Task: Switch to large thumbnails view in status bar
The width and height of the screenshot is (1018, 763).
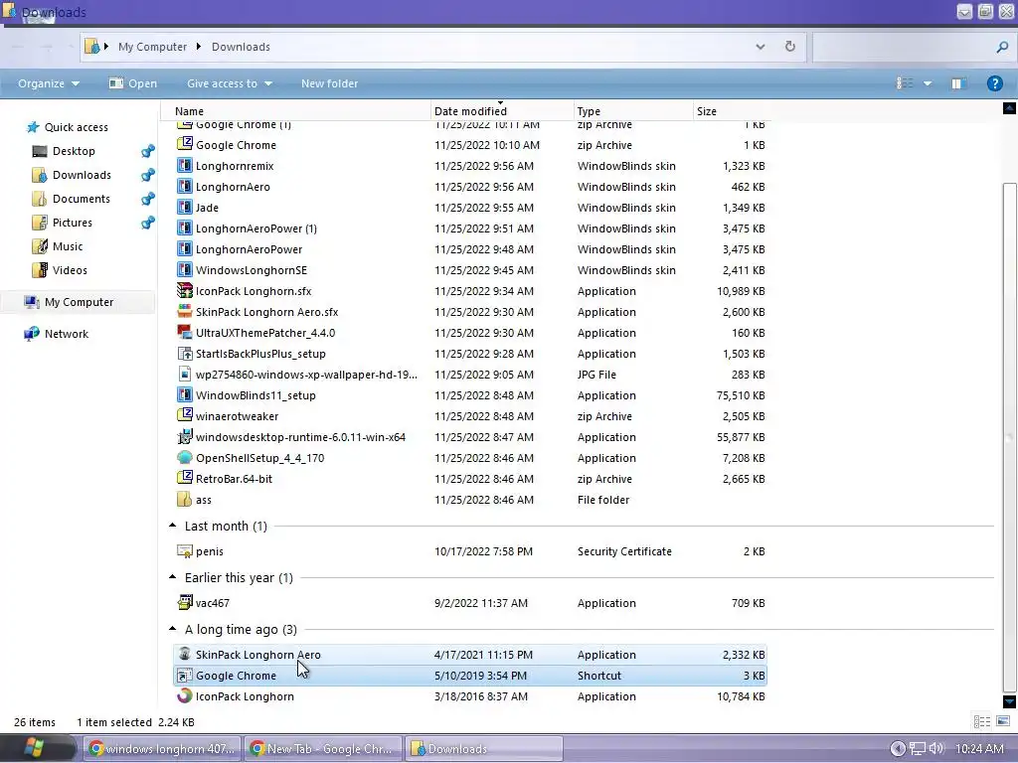Action: point(1003,721)
